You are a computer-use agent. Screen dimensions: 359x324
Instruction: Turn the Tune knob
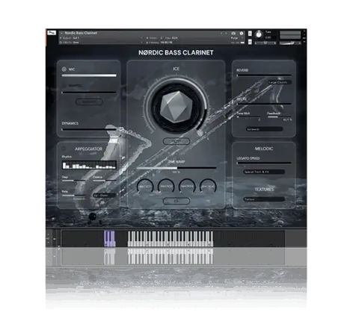coord(259,34)
